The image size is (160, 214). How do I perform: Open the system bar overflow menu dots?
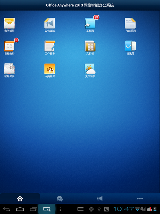(60, 209)
